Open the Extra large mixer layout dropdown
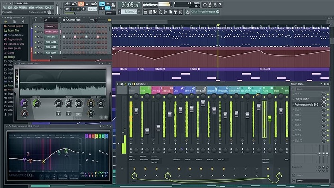Viewport: 334px width, 188px height. pyautogui.click(x=142, y=84)
